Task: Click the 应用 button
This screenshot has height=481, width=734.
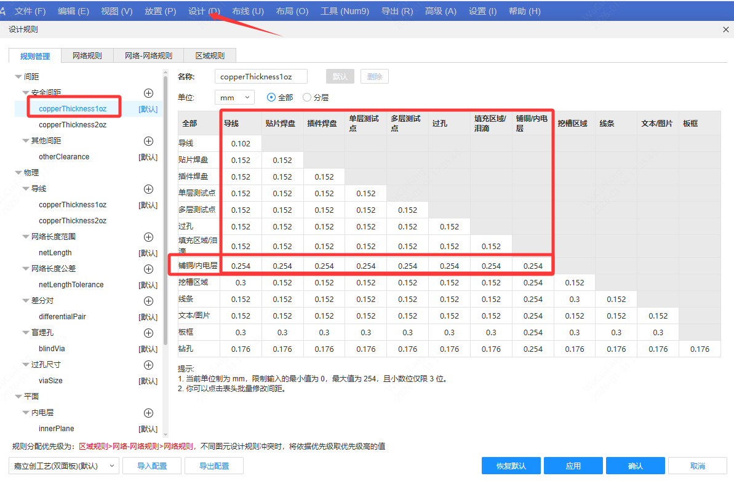Action: point(573,466)
